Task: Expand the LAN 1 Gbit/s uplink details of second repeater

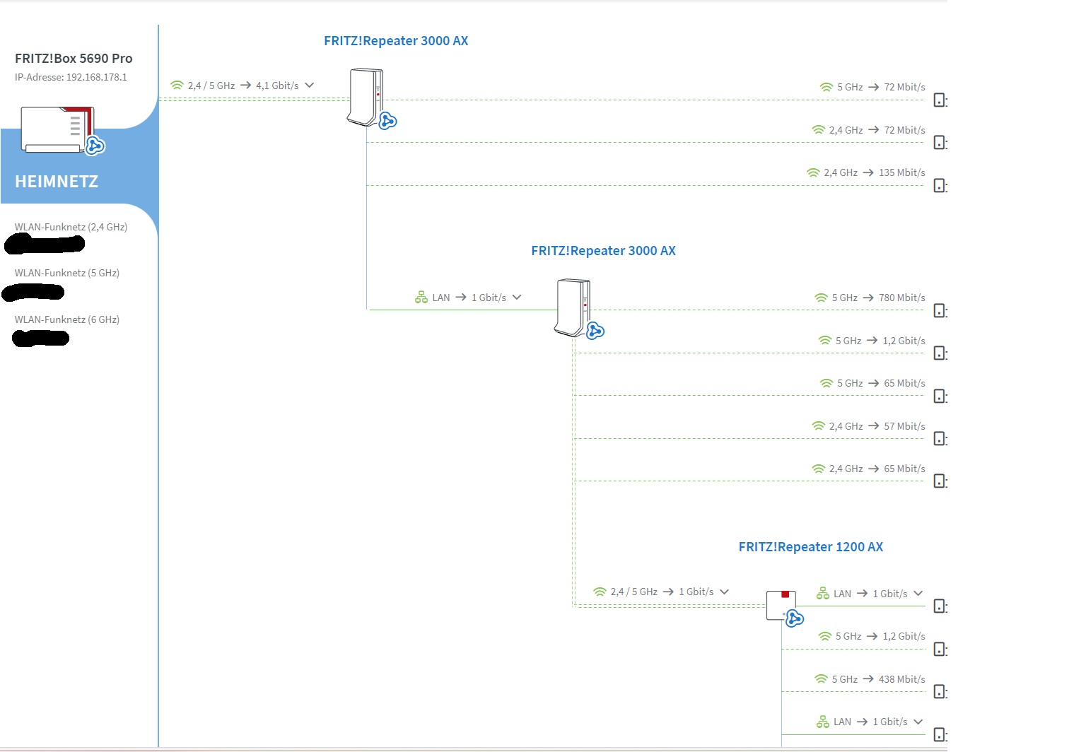Action: click(x=517, y=298)
